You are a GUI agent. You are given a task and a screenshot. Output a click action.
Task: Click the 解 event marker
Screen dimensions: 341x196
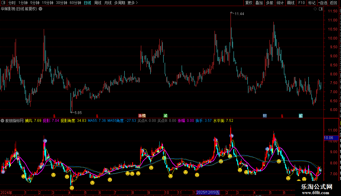coord(301,116)
